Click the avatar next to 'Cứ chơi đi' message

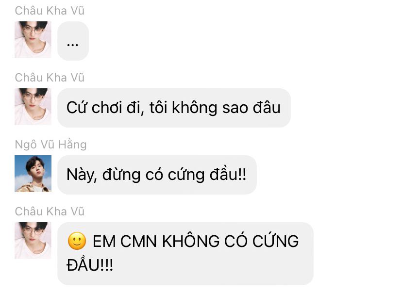[33, 107]
